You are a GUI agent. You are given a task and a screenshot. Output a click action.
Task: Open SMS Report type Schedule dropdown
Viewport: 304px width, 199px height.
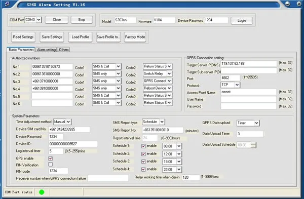pos(162,122)
